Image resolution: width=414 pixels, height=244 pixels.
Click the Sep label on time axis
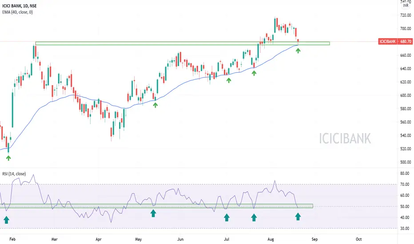point(314,239)
